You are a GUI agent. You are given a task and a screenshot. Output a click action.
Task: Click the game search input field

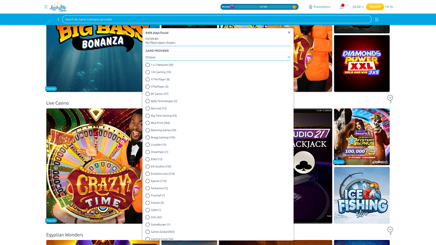coord(217,20)
